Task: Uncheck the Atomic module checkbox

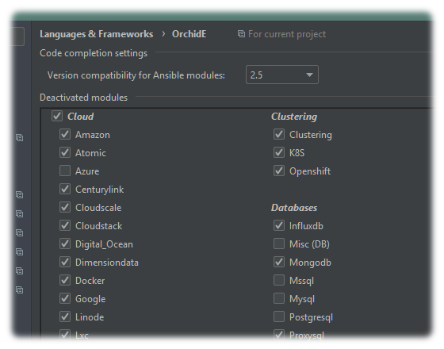Action: 65,152
